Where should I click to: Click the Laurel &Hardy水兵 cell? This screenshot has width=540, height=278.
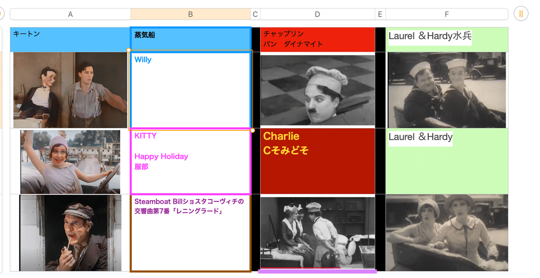coord(447,40)
